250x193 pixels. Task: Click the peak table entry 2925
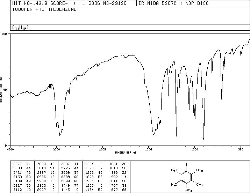click(x=42, y=185)
